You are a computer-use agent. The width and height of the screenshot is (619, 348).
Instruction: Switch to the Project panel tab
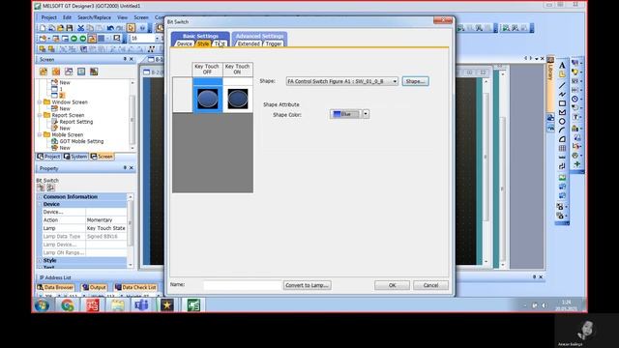coord(49,157)
